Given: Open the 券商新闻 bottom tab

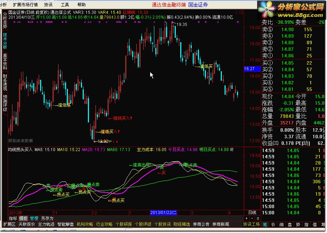Looking at the screenshot, I should tap(221, 224).
